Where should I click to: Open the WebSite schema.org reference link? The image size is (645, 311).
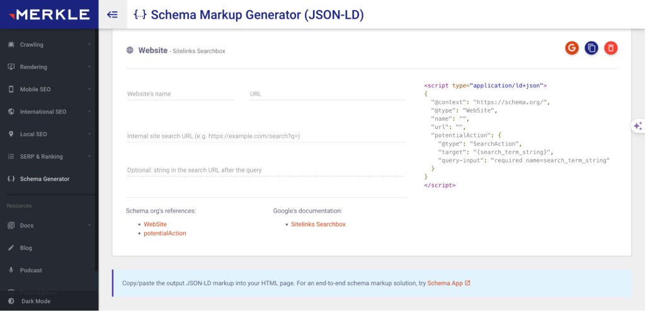pyautogui.click(x=155, y=224)
